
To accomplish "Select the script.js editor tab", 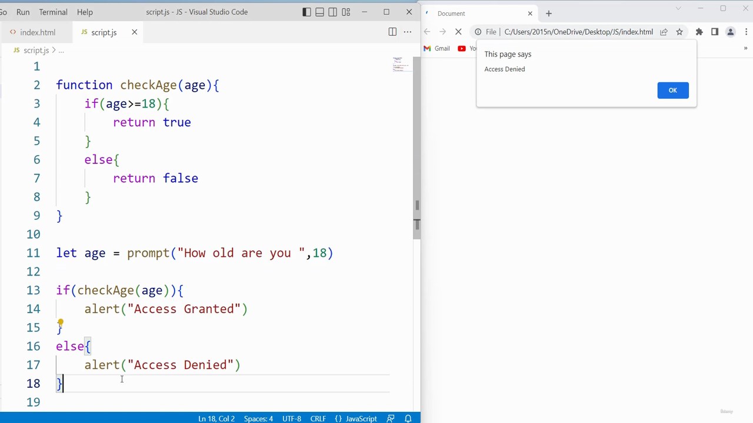I will pyautogui.click(x=104, y=32).
